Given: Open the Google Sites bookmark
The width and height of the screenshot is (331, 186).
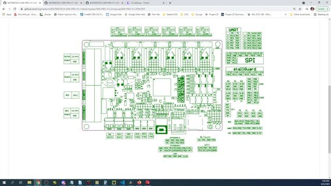Looking at the screenshot, I should coord(114,14).
